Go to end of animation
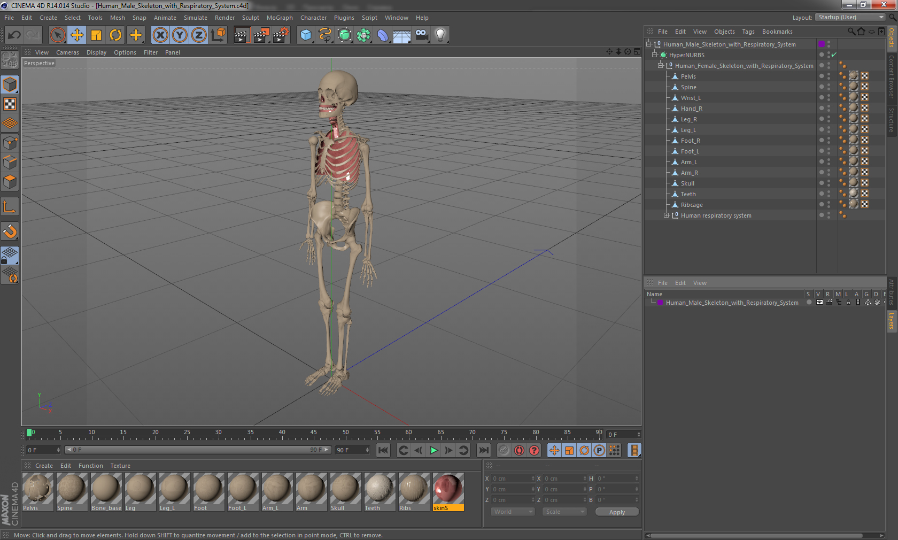The width and height of the screenshot is (898, 540). tap(483, 450)
